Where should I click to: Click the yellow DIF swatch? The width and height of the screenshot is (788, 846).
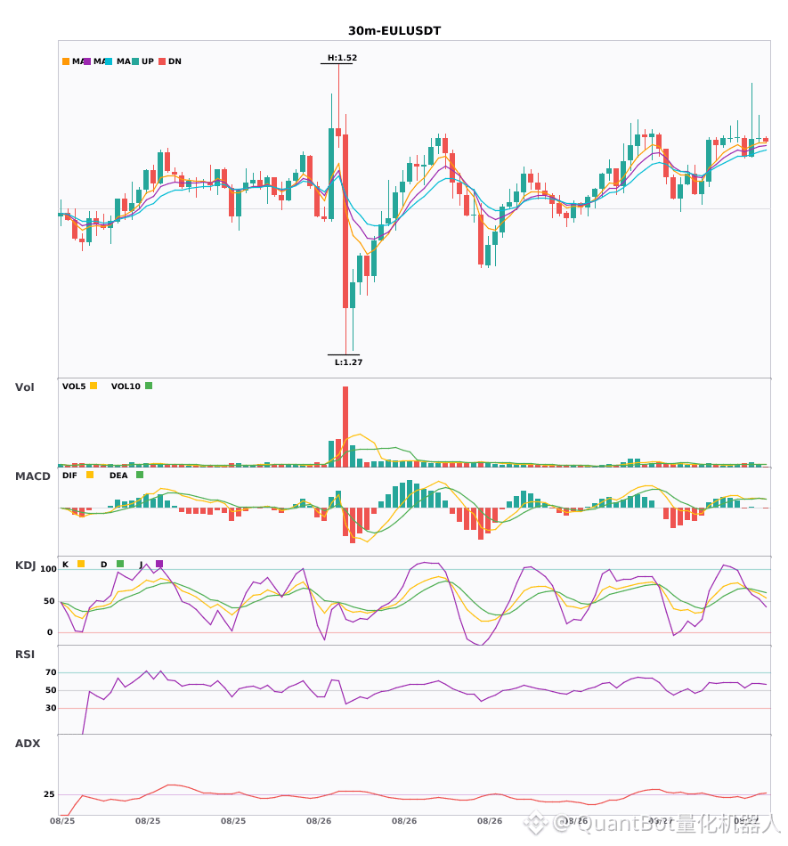tap(90, 475)
